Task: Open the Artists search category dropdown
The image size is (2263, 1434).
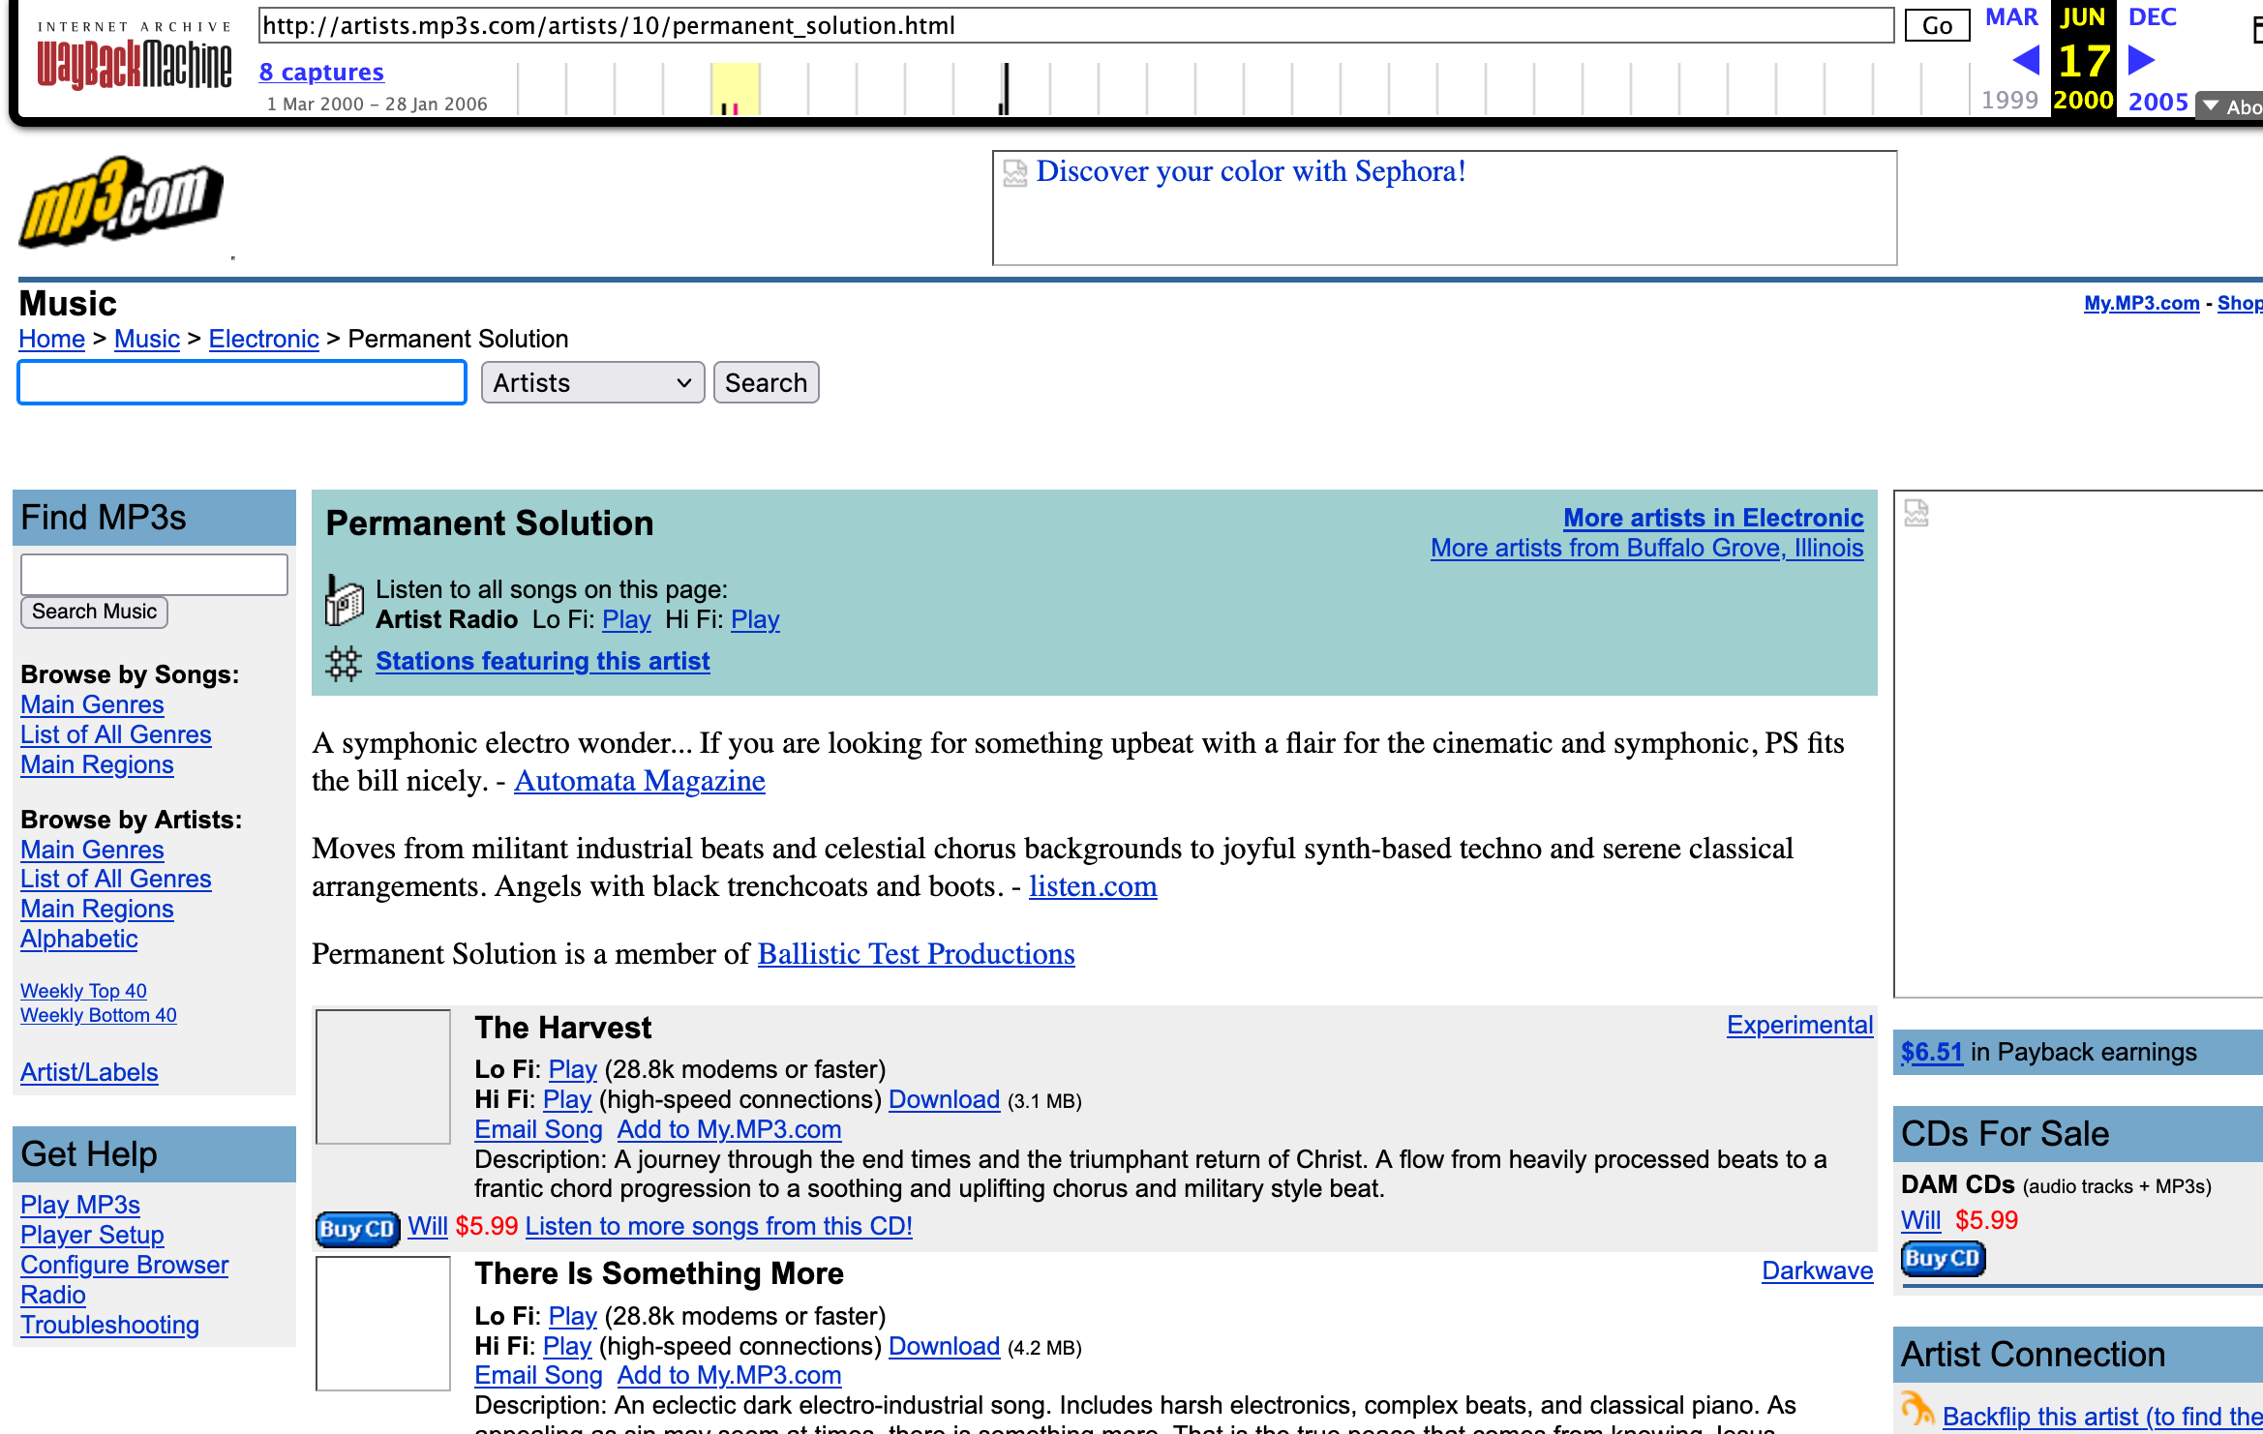Action: (592, 383)
